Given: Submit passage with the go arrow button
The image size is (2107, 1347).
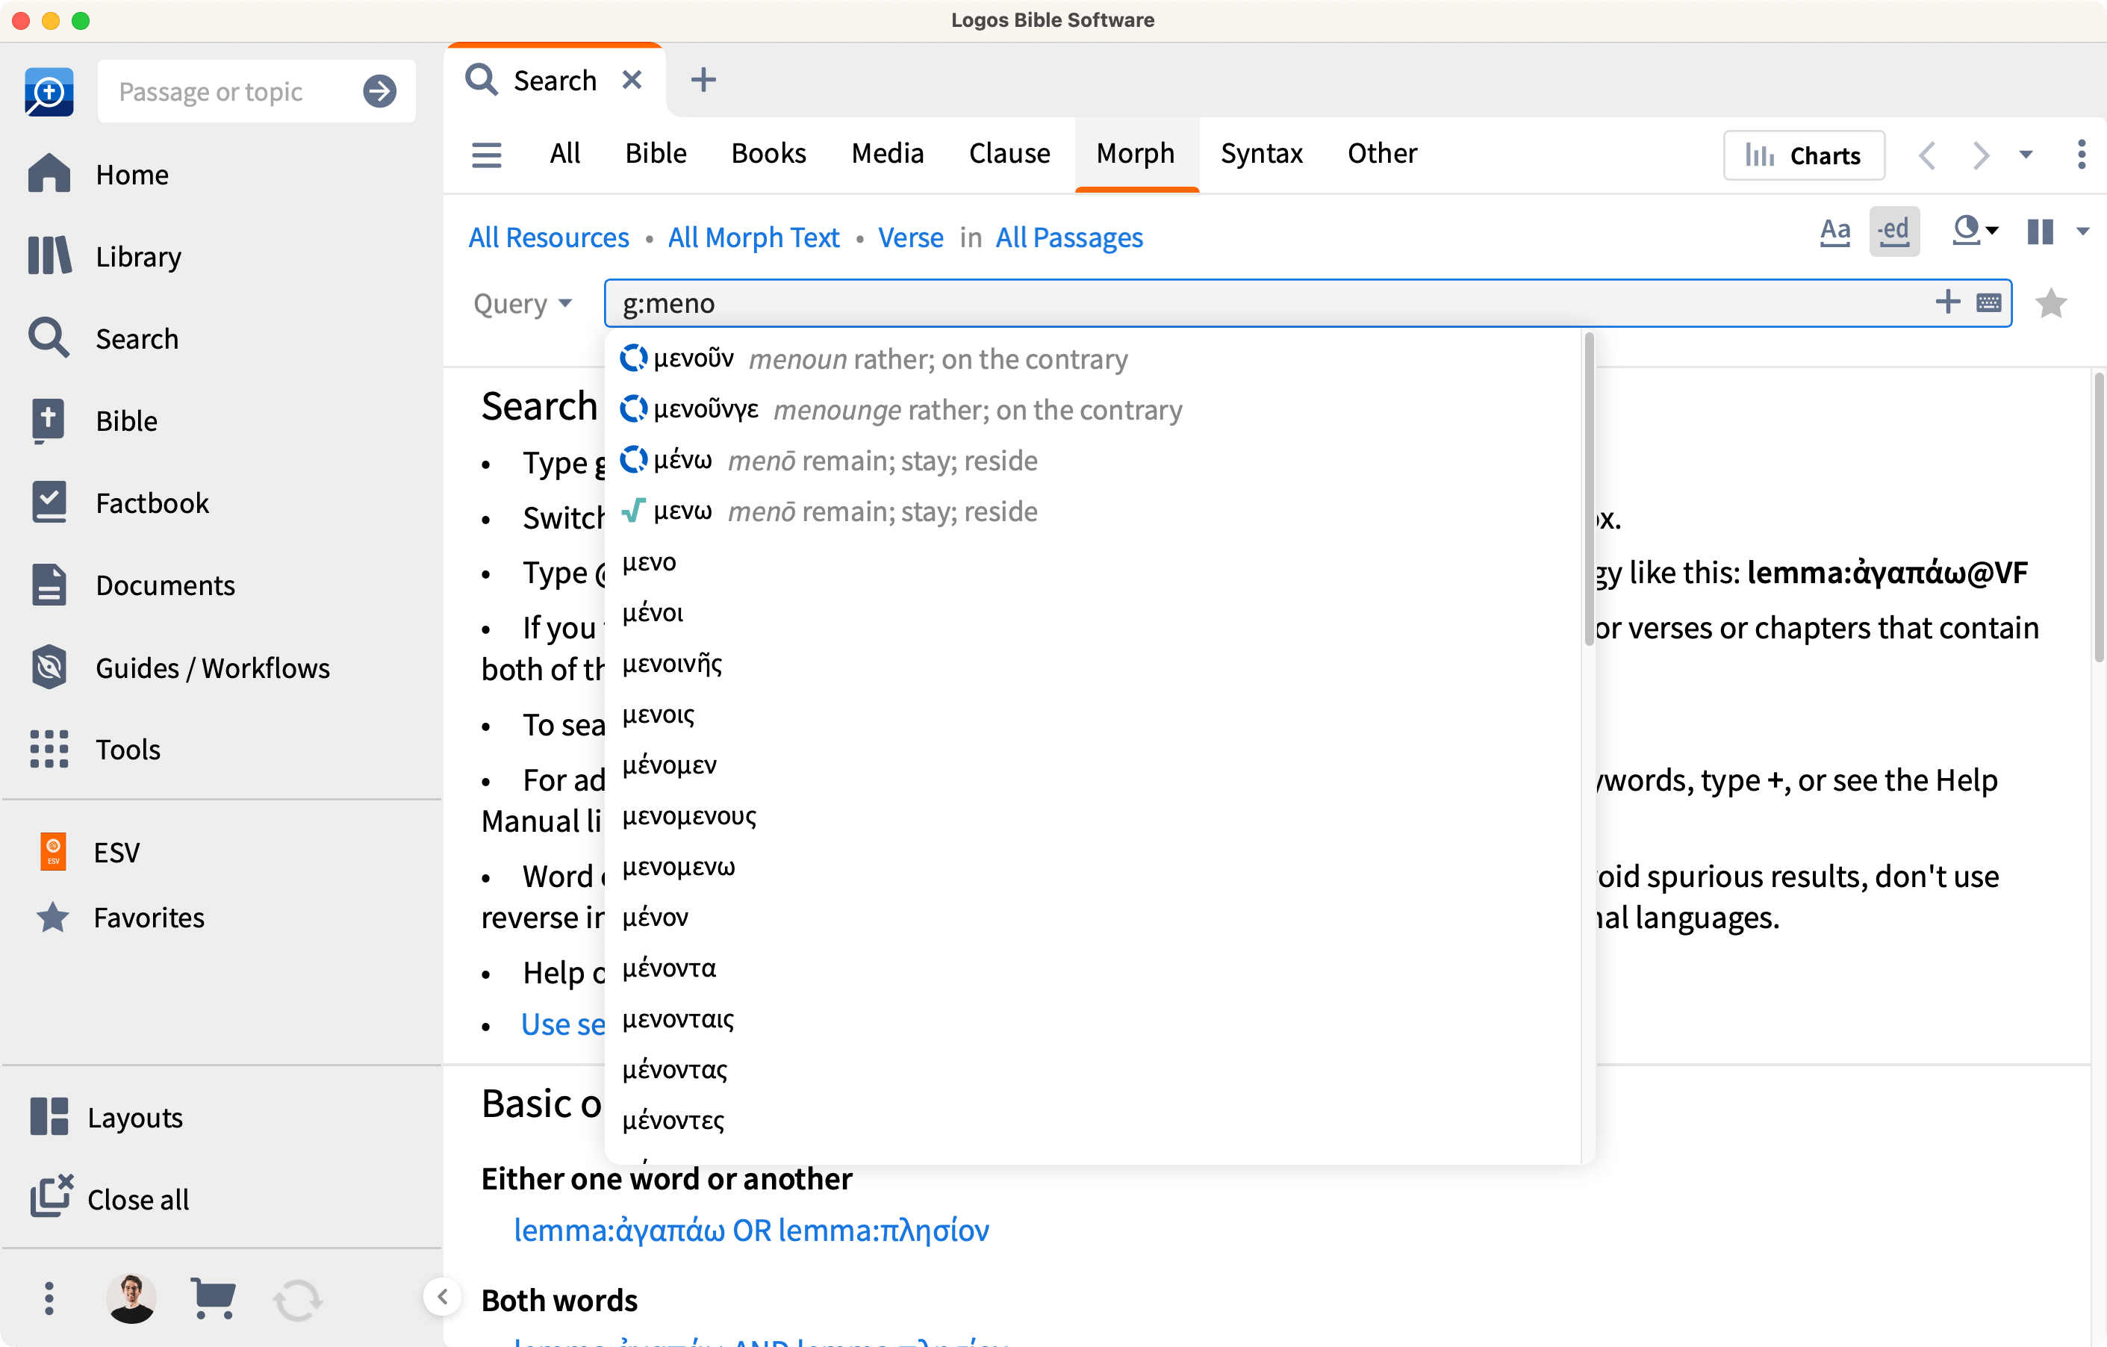Looking at the screenshot, I should (380, 91).
